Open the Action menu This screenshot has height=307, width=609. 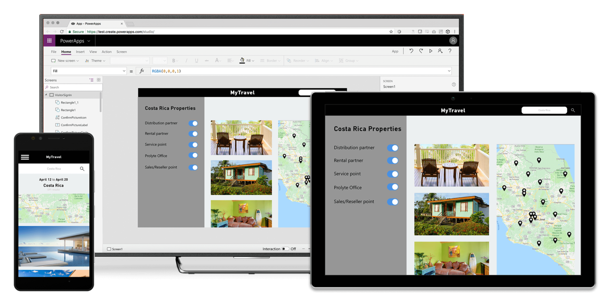click(x=106, y=51)
